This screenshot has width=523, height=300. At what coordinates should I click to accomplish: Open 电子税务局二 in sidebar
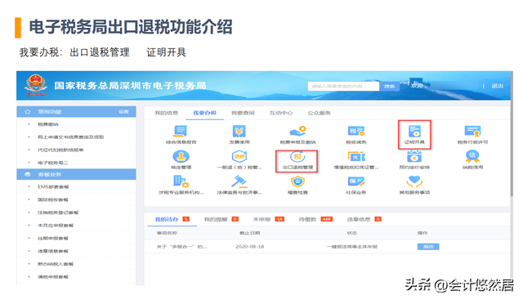[52, 163]
